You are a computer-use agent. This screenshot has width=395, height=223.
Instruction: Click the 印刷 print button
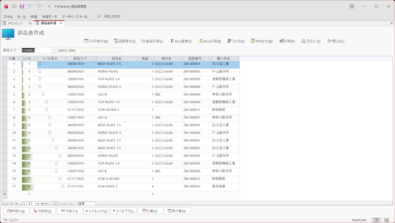(287, 41)
